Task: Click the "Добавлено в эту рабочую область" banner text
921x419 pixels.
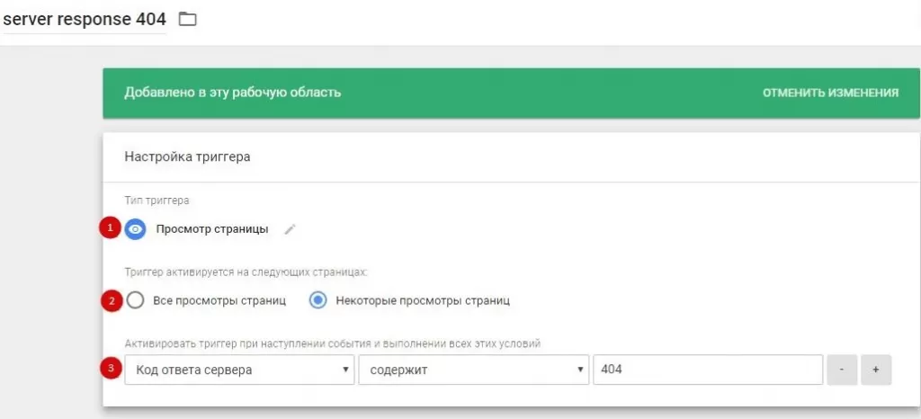Action: [232, 93]
